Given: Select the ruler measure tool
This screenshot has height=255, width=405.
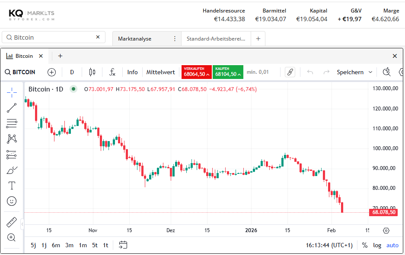Looking at the screenshot, I should click(12, 222).
